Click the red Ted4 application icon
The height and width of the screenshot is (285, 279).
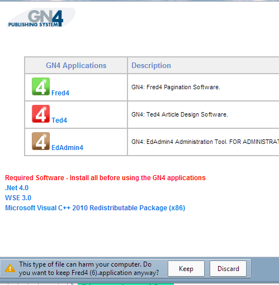click(41, 114)
